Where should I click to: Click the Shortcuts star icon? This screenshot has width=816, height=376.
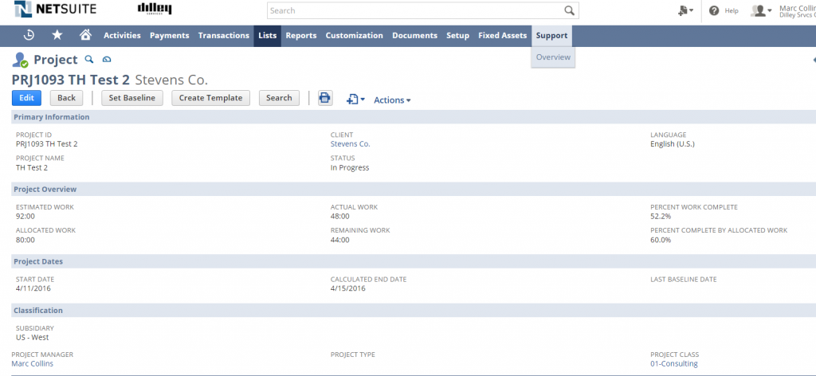pos(57,35)
